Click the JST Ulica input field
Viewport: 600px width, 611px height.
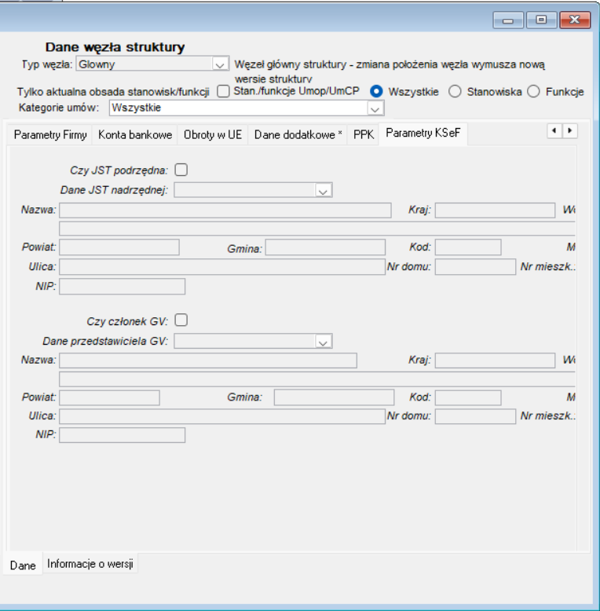222,267
